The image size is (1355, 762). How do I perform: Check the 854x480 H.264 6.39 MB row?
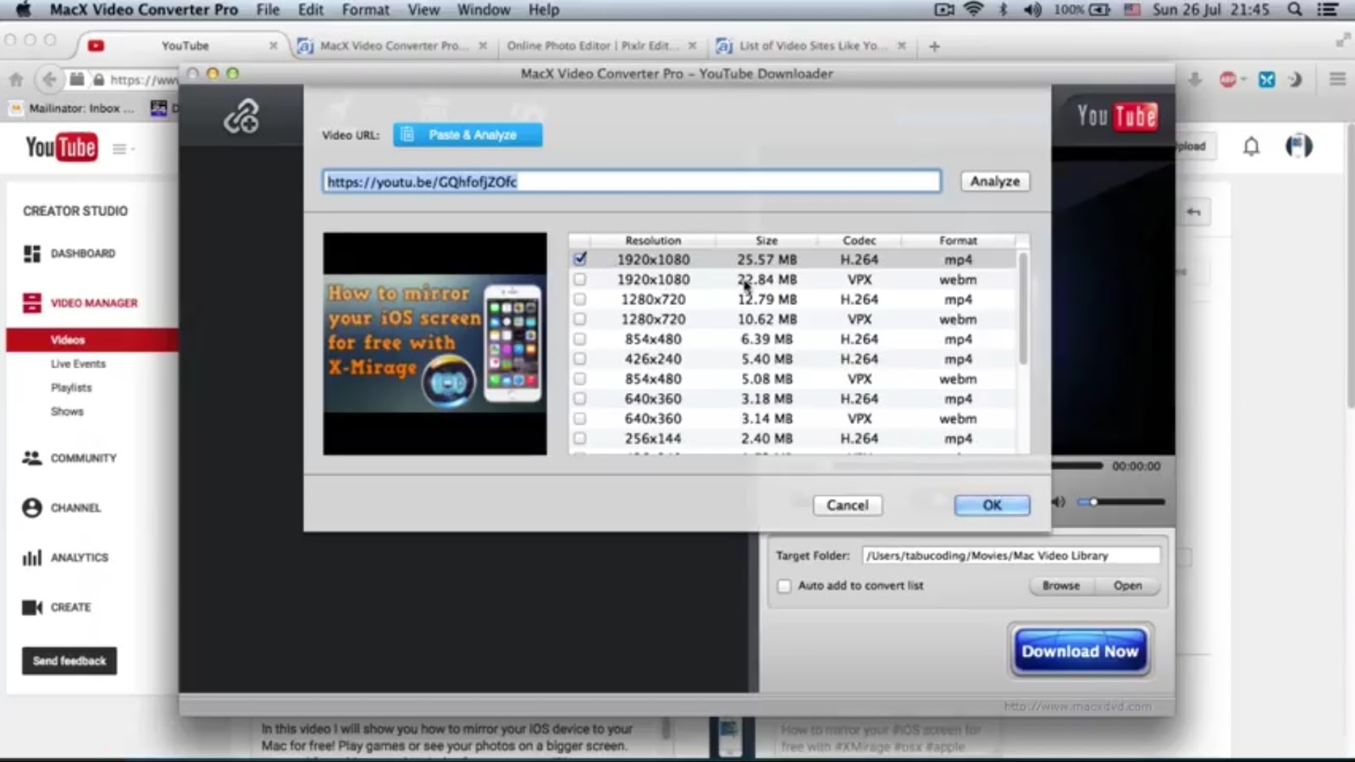point(579,339)
